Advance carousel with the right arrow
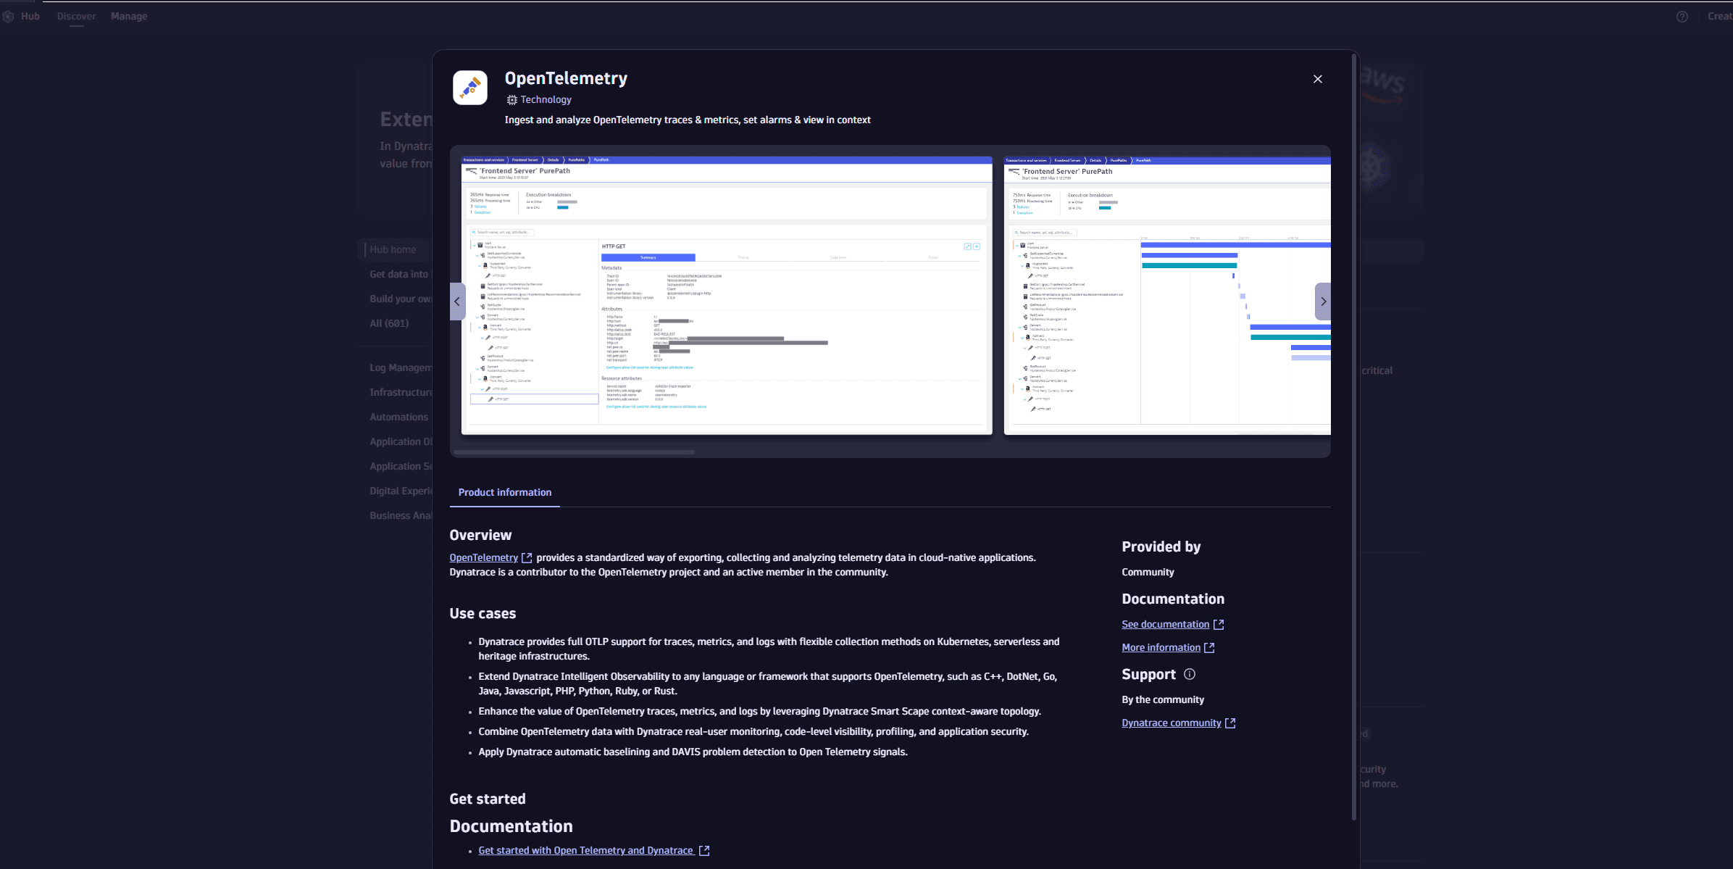The height and width of the screenshot is (869, 1733). pyautogui.click(x=1324, y=301)
